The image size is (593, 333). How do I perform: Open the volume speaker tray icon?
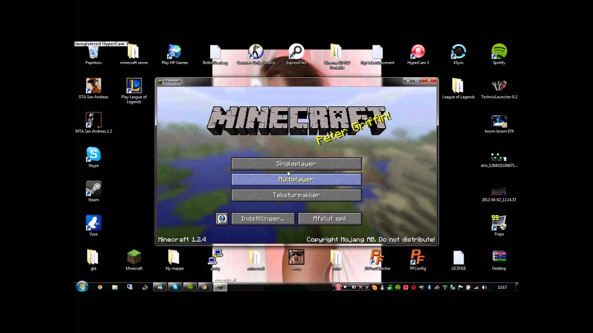pyautogui.click(x=484, y=287)
